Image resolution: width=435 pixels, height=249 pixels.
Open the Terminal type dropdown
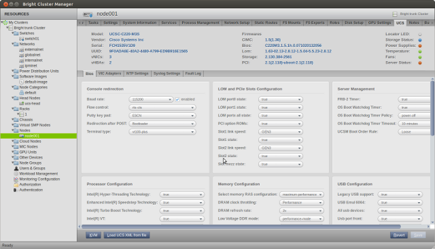pyautogui.click(x=162, y=132)
